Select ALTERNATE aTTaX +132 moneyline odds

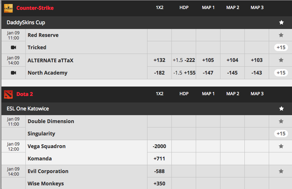(x=159, y=60)
